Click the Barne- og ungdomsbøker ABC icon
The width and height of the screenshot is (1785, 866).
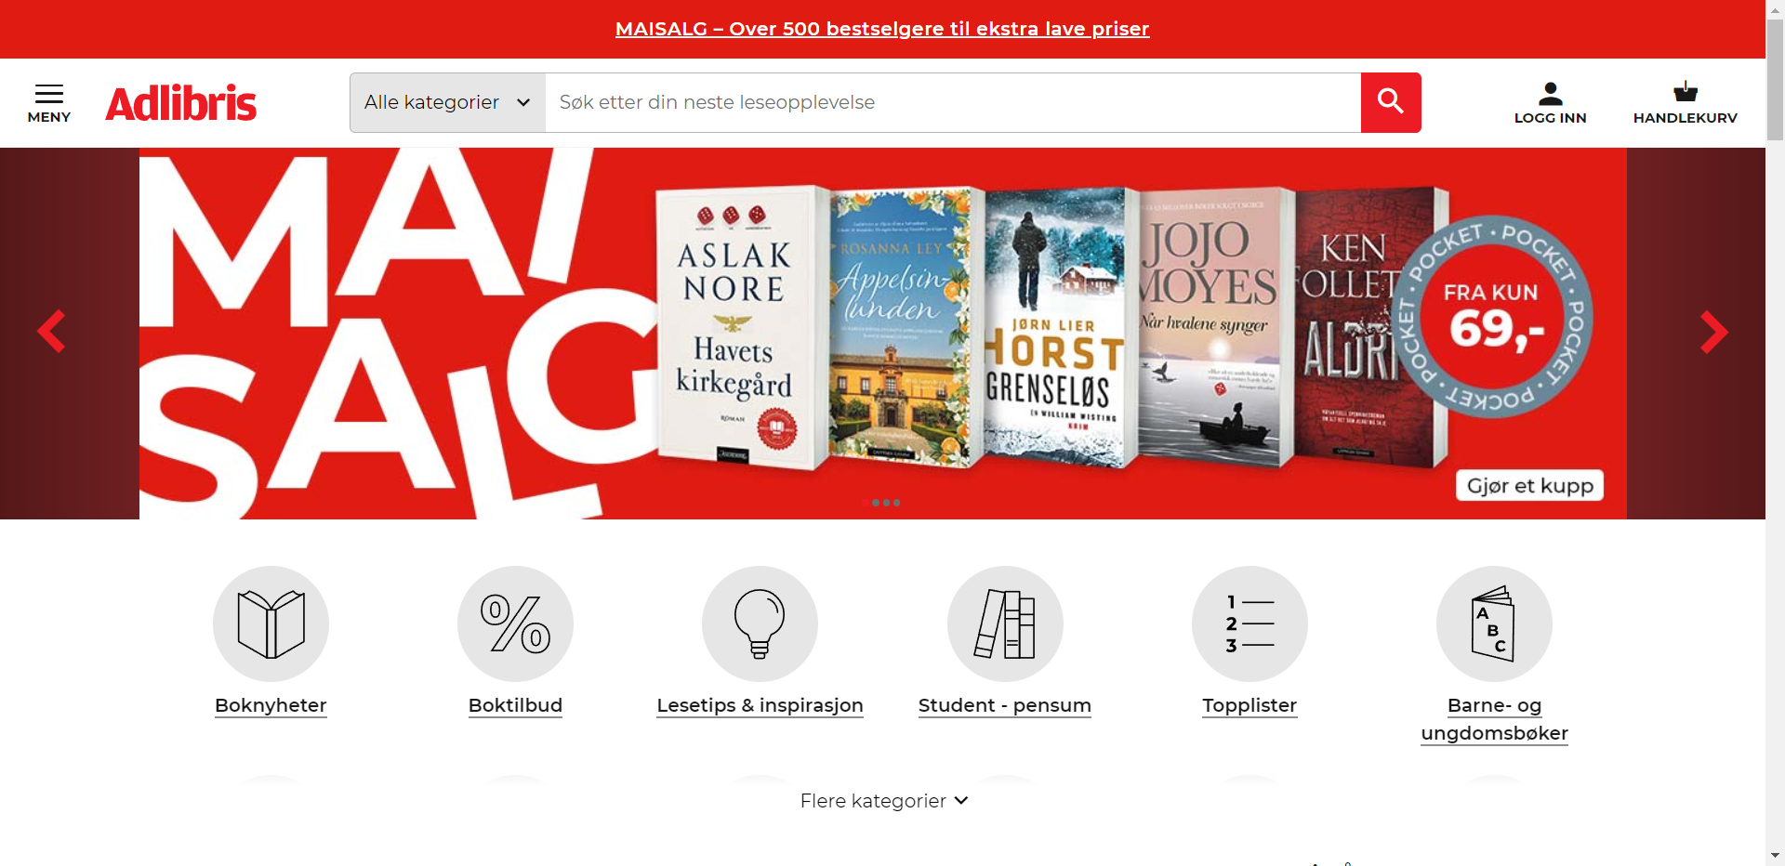coord(1494,623)
